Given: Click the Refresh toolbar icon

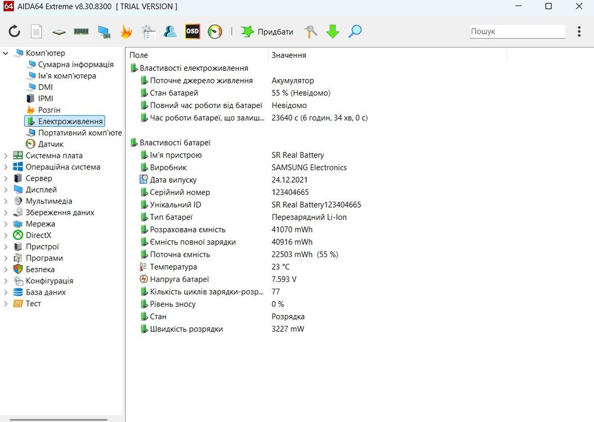Looking at the screenshot, I should [x=14, y=31].
